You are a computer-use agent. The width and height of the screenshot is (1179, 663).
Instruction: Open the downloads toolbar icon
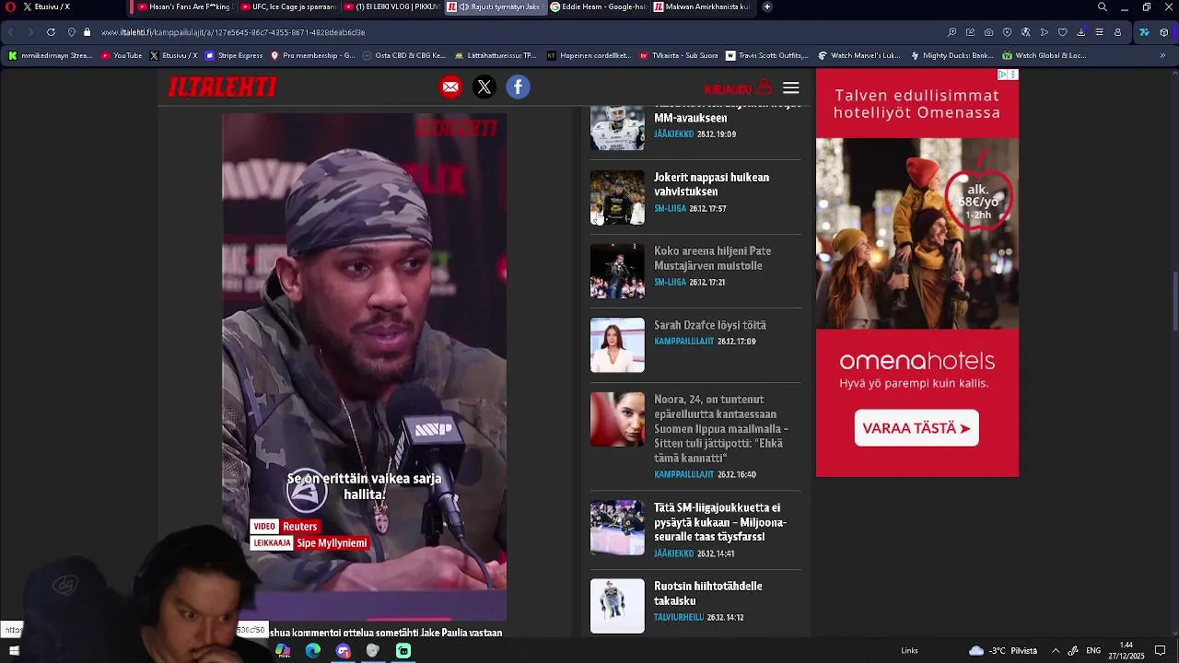click(1081, 32)
